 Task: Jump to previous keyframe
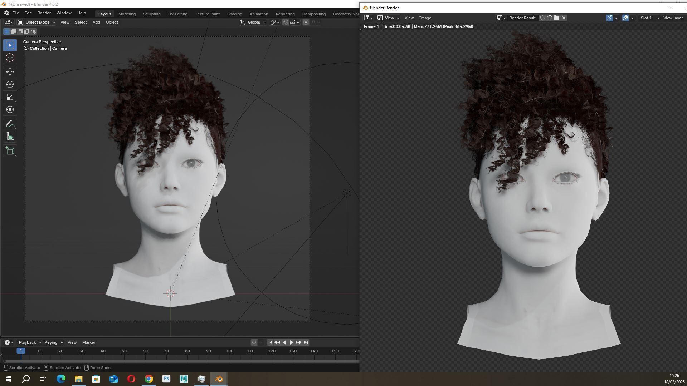[277, 342]
